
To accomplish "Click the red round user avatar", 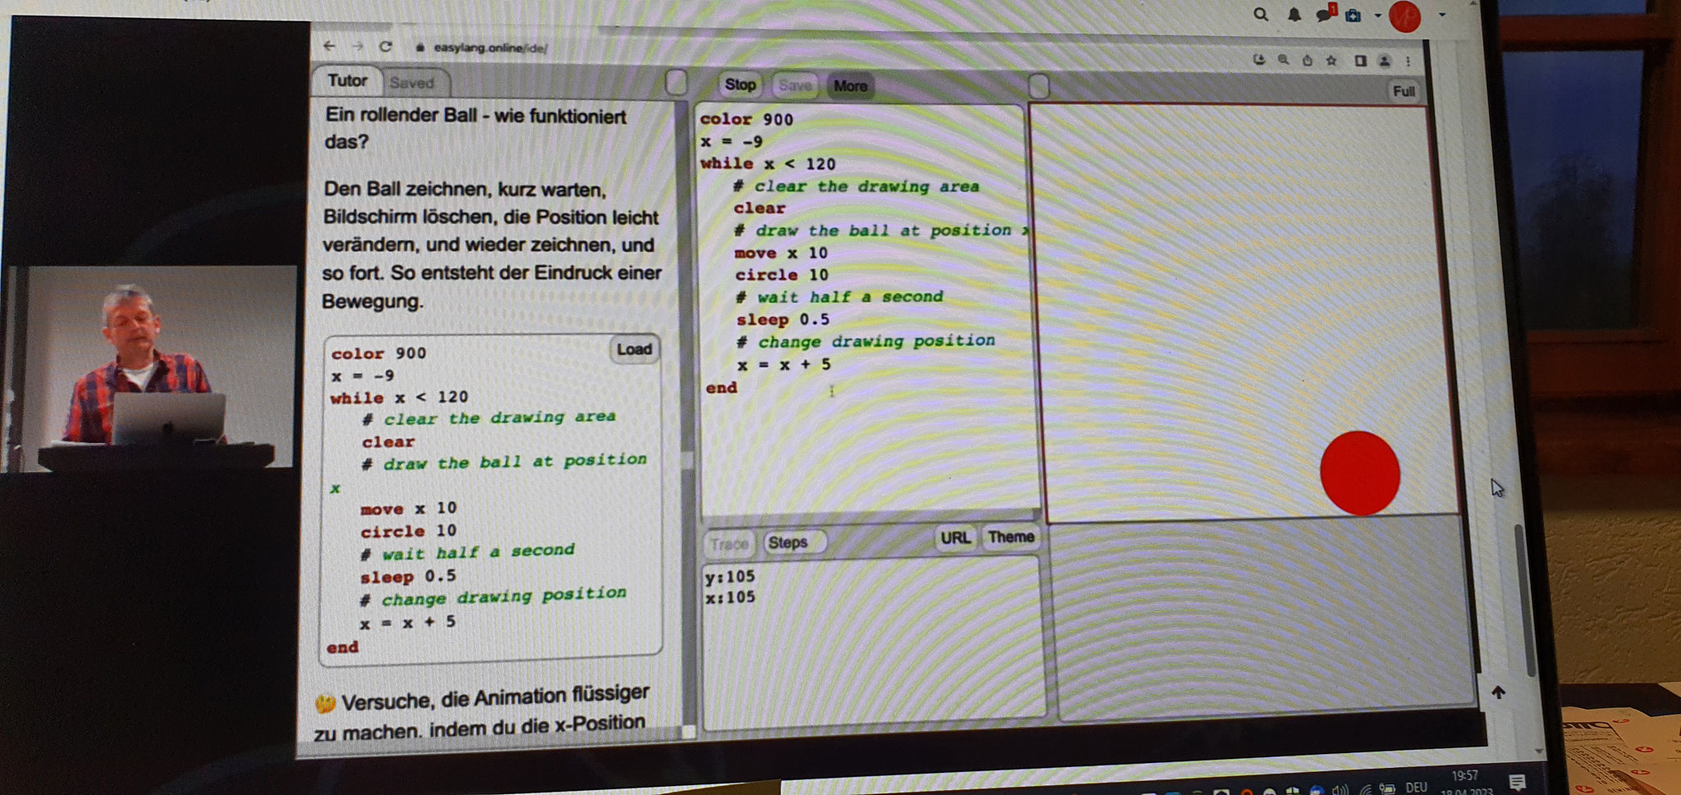I will [x=1404, y=16].
